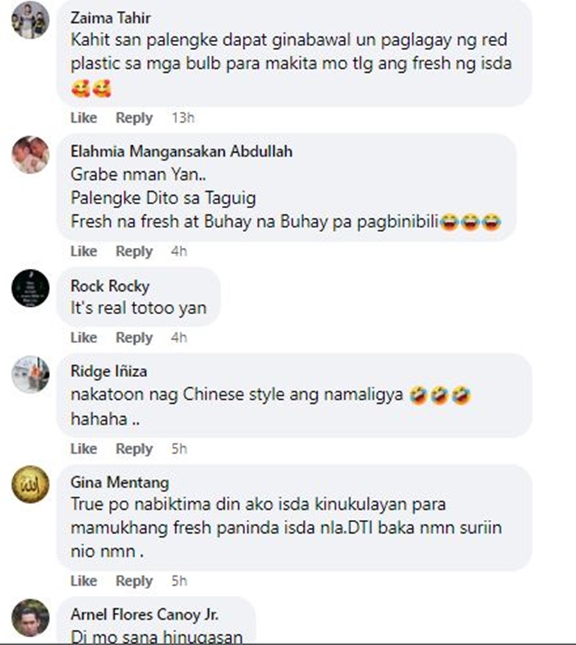Reply to Gina Mentang's DTI comment
Screen dimensions: 576x645
(134, 580)
